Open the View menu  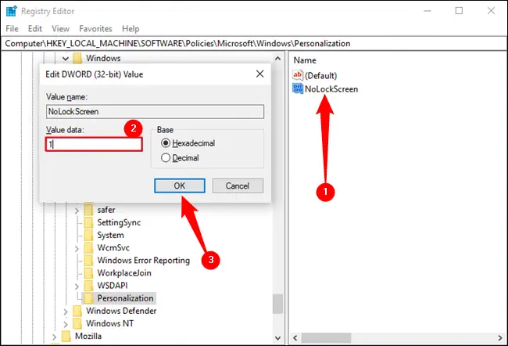pos(61,28)
